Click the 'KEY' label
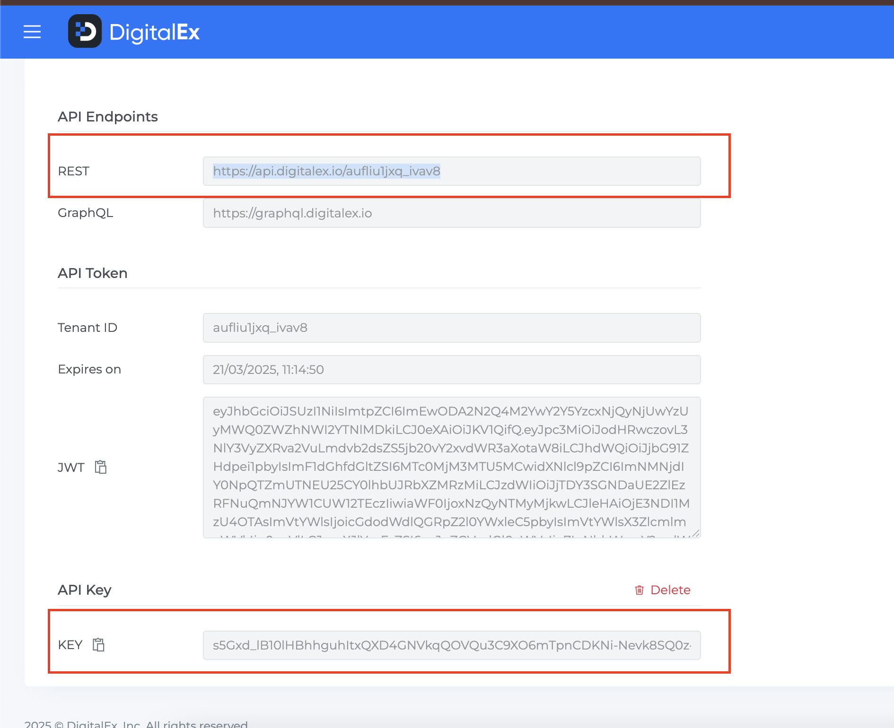This screenshot has width=894, height=728. click(x=70, y=645)
